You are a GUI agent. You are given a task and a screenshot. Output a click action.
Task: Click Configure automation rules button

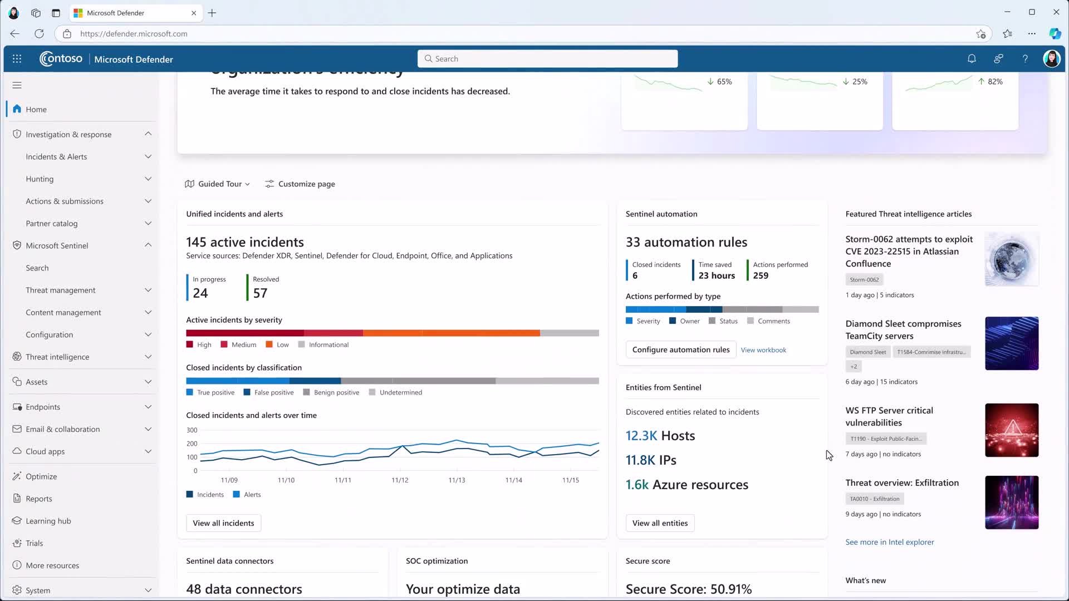[681, 349]
